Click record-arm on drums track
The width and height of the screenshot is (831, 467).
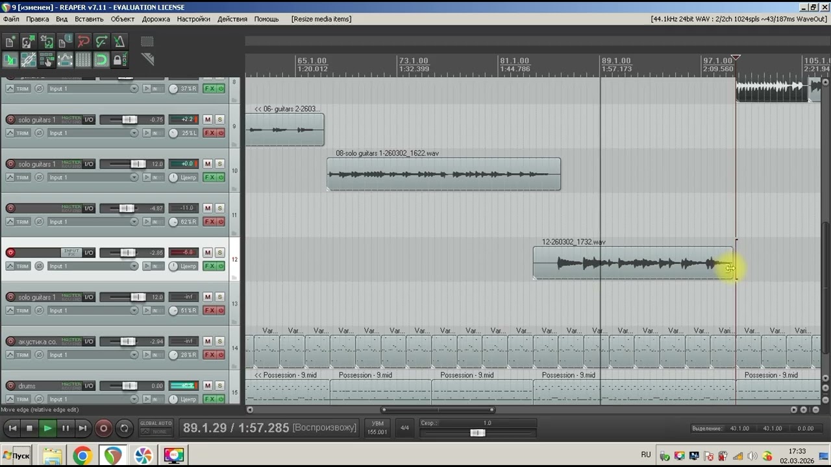click(10, 386)
